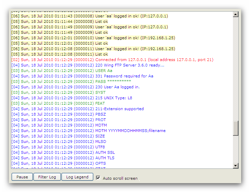Select the 01:11:49 (0000009) login entry

pos(89,27)
